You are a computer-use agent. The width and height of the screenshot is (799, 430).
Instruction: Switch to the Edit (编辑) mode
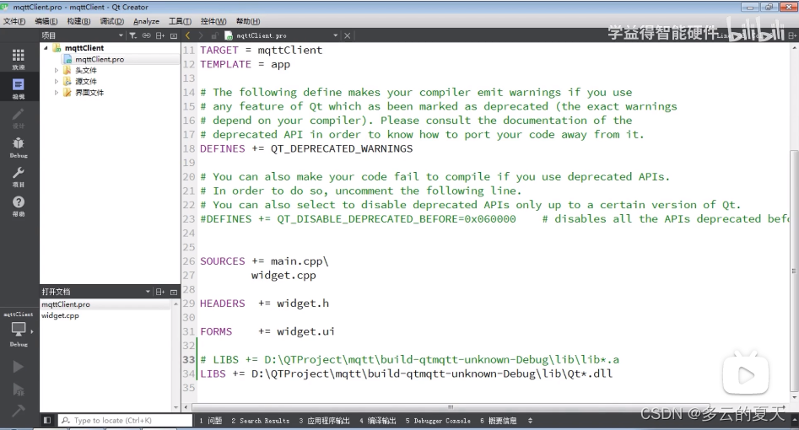(19, 89)
